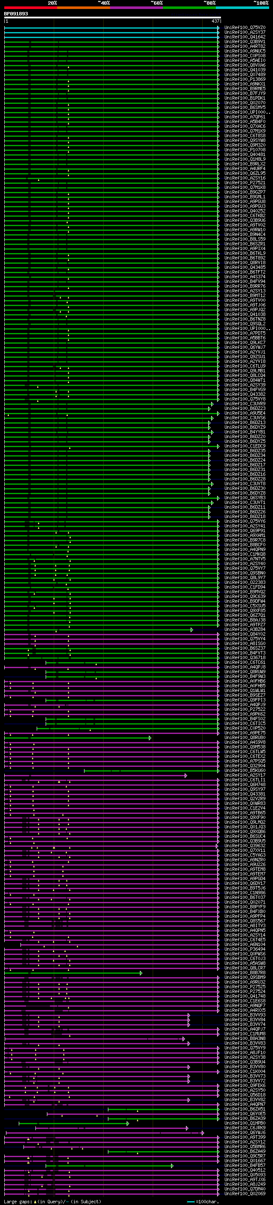Image resolution: width=273 pixels, height=1205 pixels.
Task: Click label UniRef100_Q02070
Action: click(245, 103)
